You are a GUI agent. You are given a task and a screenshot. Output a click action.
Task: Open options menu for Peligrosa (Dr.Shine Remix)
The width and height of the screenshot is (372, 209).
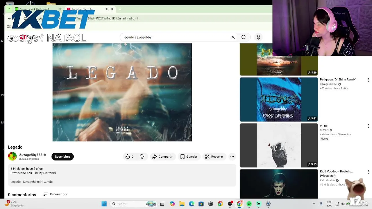click(x=369, y=80)
